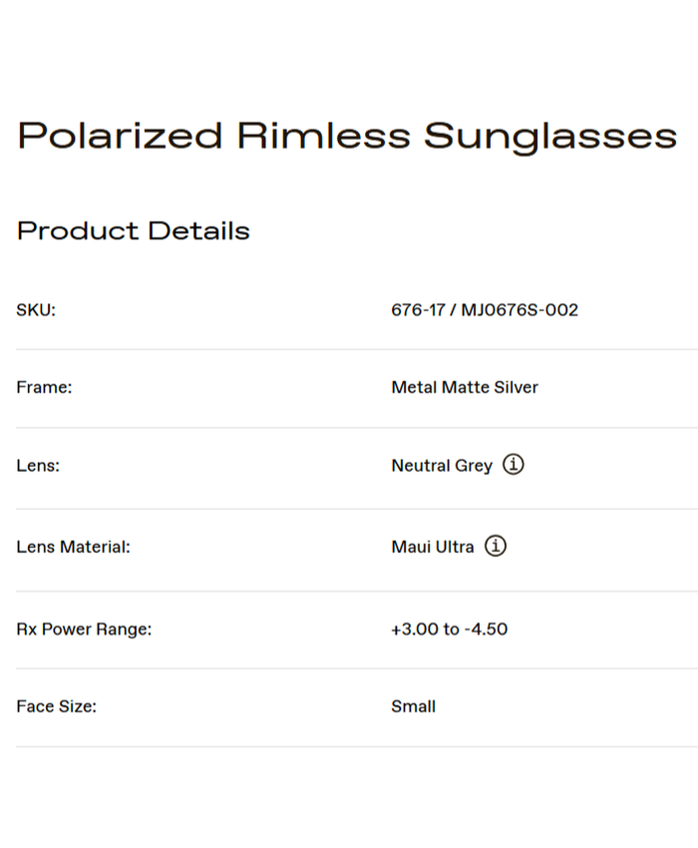Select the word Rimless in the title

[x=323, y=136]
